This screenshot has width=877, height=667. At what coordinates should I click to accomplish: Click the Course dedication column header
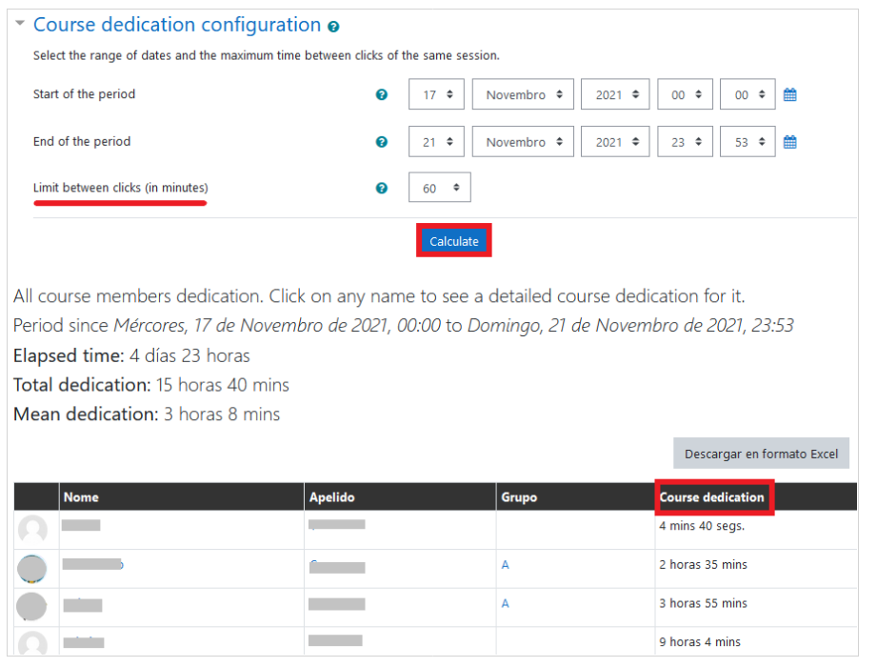[712, 497]
